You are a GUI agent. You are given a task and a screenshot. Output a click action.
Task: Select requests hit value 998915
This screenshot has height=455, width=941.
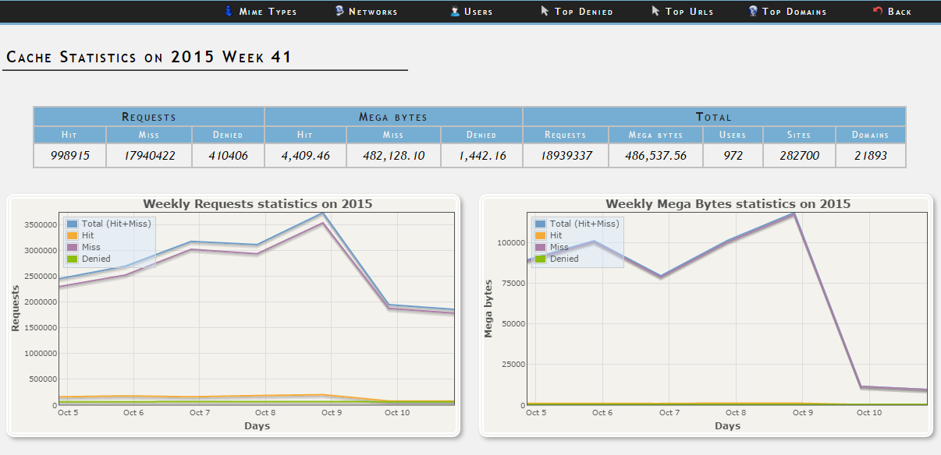click(70, 156)
